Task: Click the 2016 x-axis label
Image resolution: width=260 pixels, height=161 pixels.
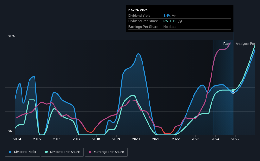Action: (57, 139)
